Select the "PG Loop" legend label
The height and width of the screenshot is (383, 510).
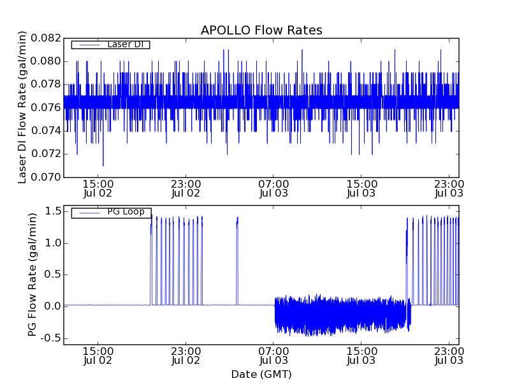(126, 212)
